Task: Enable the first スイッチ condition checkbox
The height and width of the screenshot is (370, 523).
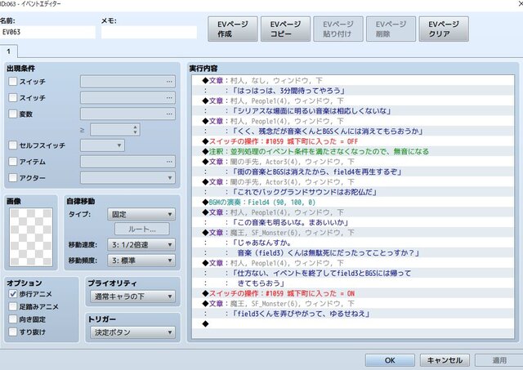Action: [x=13, y=82]
